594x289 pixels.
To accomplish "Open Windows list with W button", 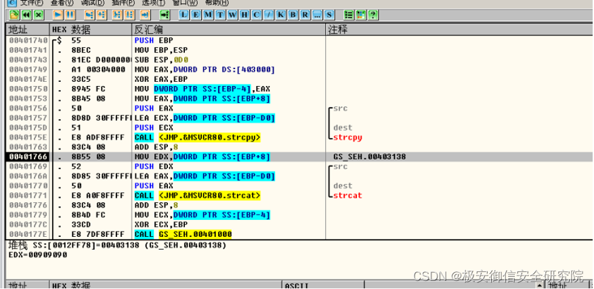I will tap(232, 15).
